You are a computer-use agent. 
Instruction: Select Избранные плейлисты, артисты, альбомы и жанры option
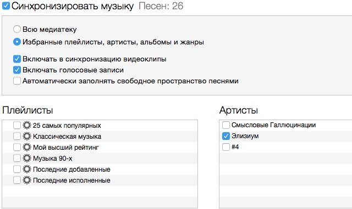pos(17,42)
